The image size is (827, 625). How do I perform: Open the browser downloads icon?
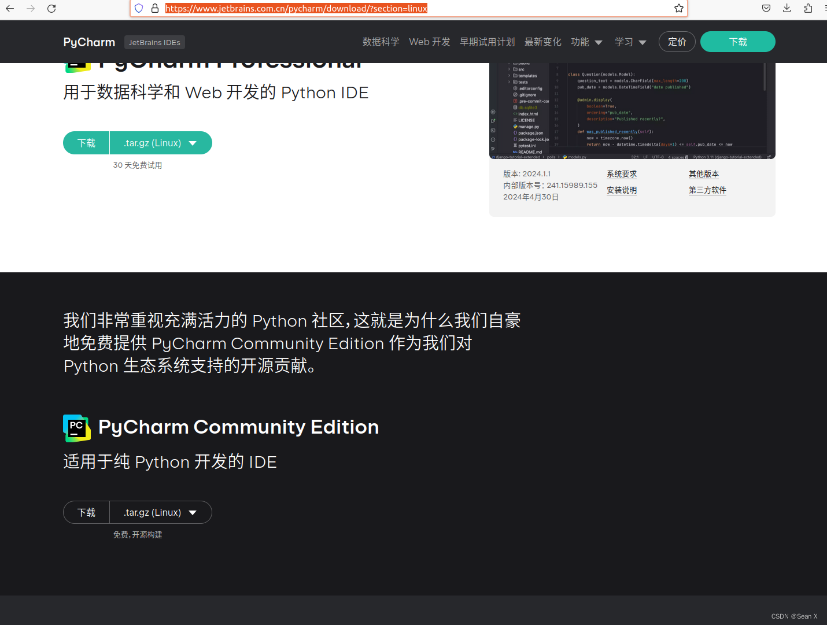787,8
